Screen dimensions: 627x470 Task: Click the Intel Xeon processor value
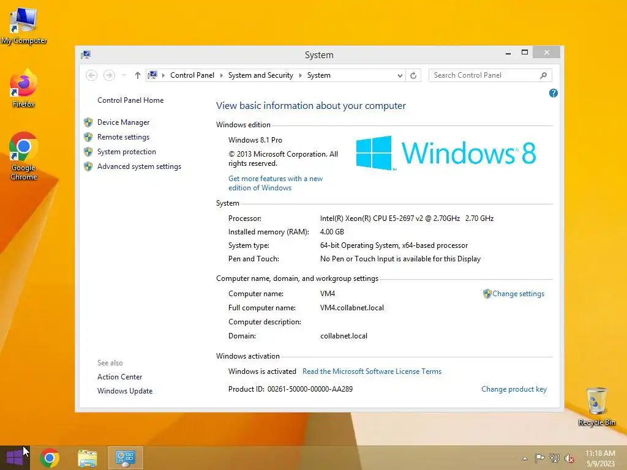pyautogui.click(x=407, y=218)
